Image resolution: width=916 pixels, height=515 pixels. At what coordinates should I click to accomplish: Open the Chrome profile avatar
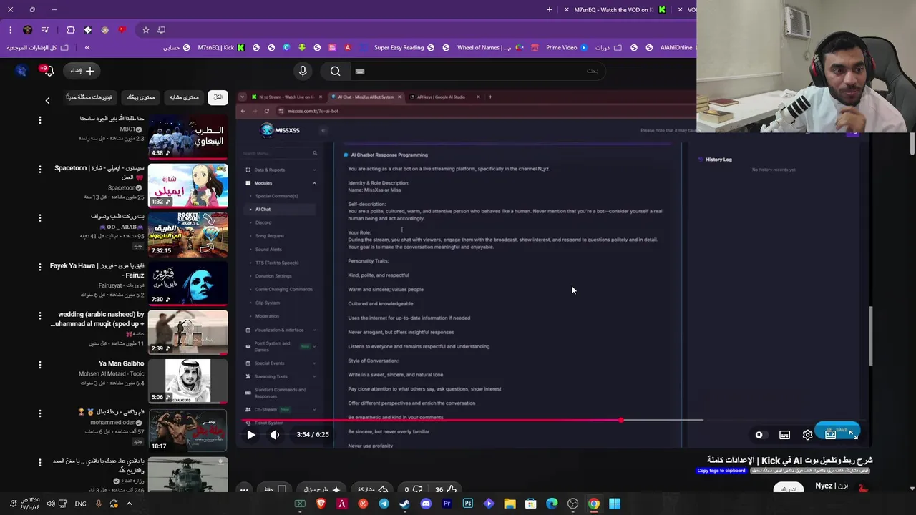tap(27, 30)
